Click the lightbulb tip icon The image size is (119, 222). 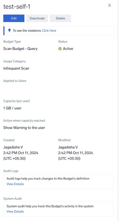coord(10,31)
